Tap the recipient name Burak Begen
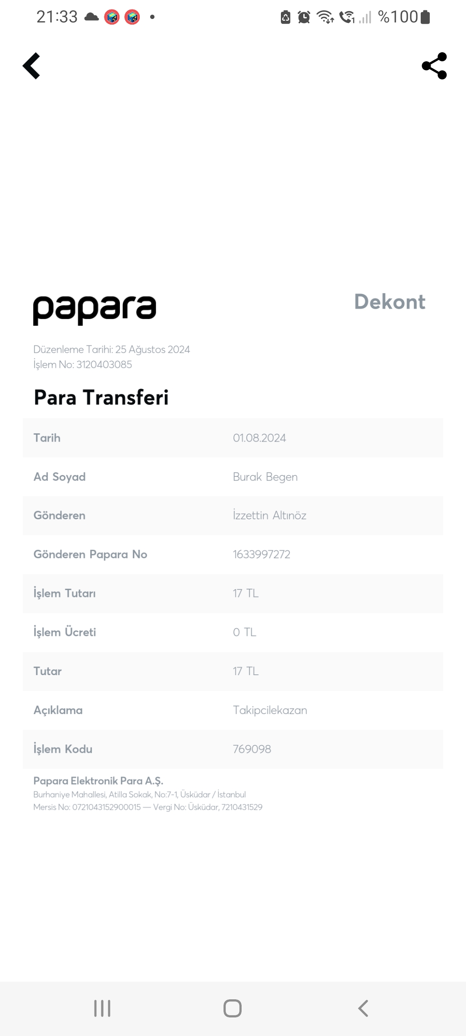 pos(265,477)
